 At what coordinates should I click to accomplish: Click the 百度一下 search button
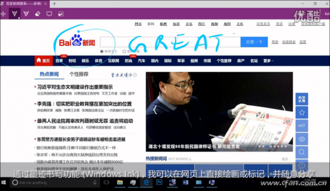point(254,42)
